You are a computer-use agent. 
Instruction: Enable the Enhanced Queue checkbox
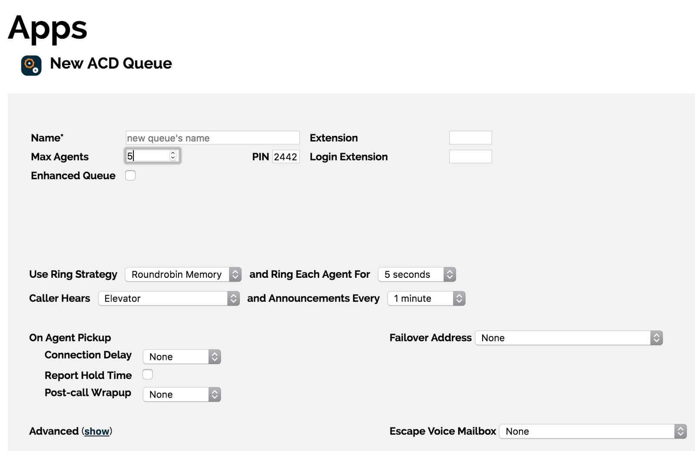tap(130, 175)
